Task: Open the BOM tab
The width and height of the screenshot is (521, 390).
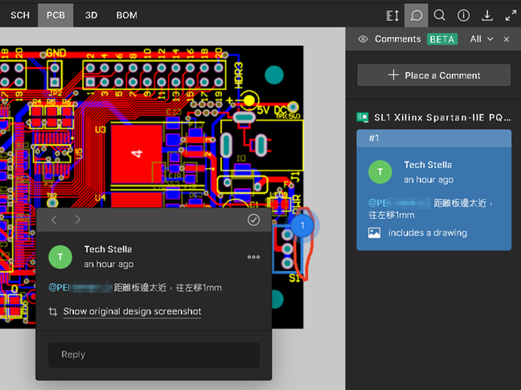Action: pyautogui.click(x=126, y=15)
